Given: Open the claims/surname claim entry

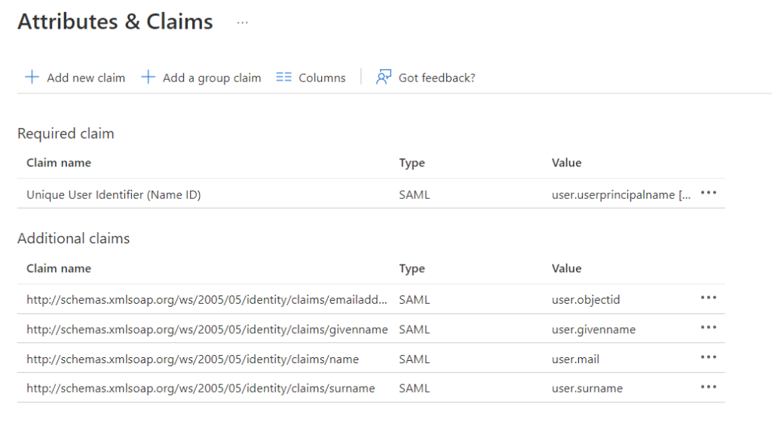Looking at the screenshot, I should (201, 389).
